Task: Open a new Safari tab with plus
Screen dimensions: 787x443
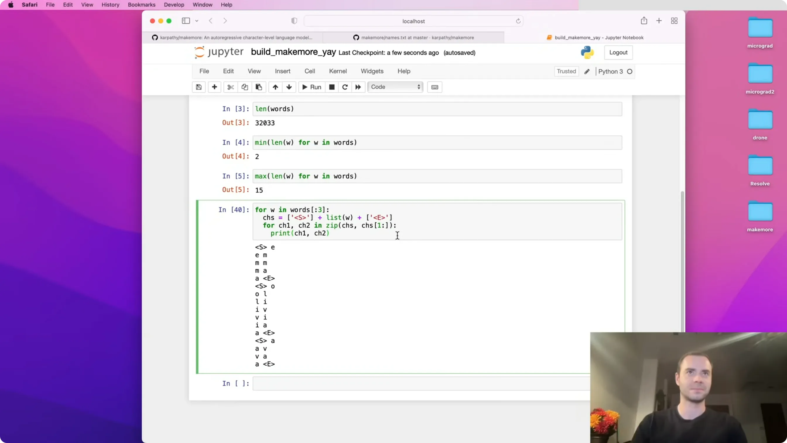Action: tap(659, 21)
